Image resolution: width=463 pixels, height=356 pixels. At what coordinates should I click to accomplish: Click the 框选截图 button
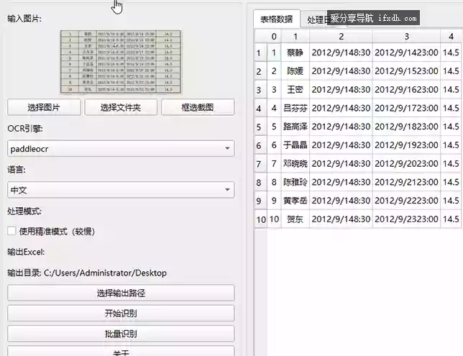coord(198,107)
